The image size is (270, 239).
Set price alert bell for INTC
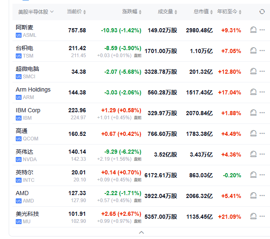253,175
